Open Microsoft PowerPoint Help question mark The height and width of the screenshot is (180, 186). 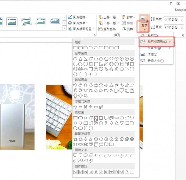click(x=171, y=3)
